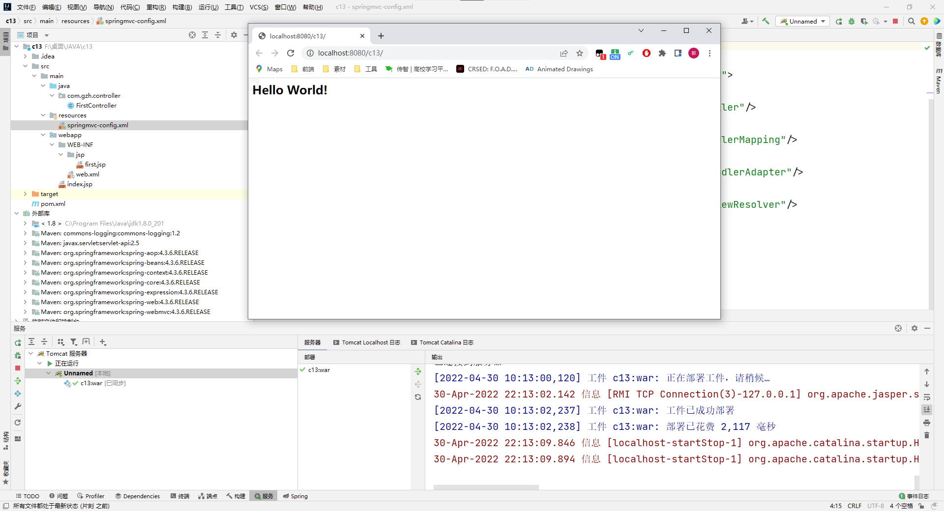
Task: Expand the .idea folder
Action: pos(25,57)
